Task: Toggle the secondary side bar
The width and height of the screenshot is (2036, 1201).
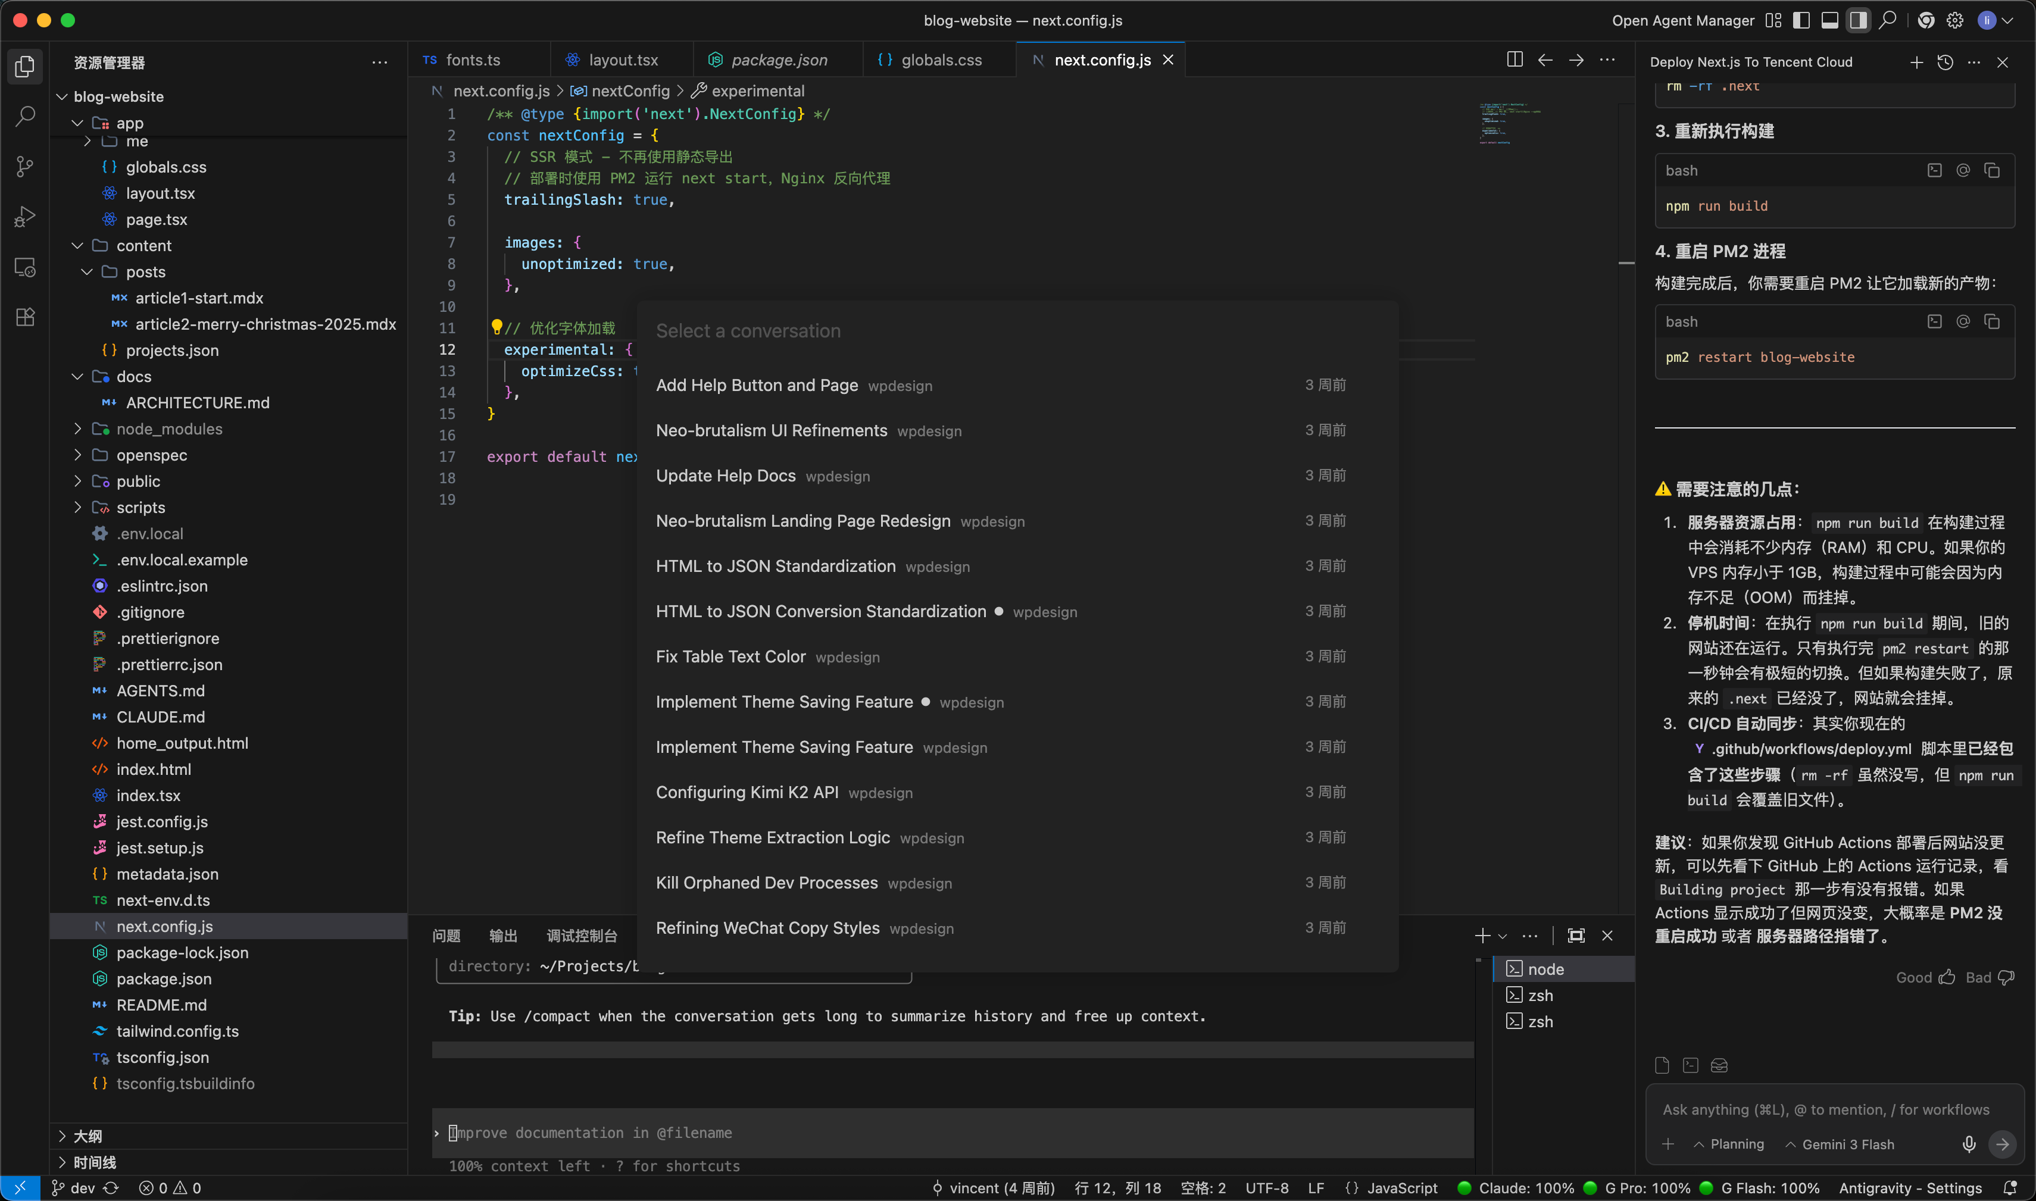Action: [1858, 20]
